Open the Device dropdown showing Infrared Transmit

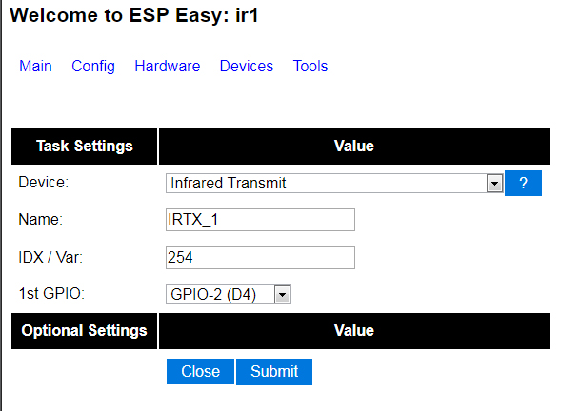(334, 183)
